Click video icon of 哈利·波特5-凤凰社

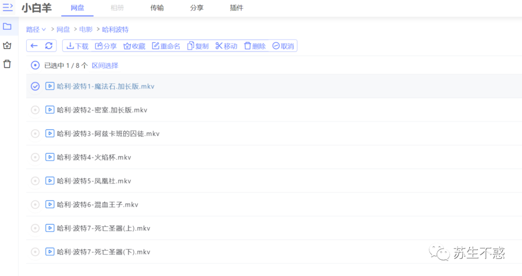50,180
